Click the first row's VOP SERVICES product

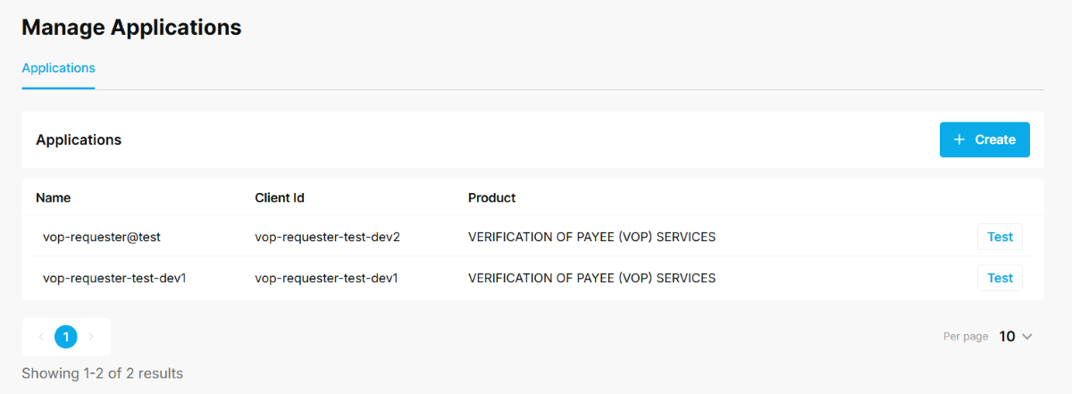[x=591, y=237]
